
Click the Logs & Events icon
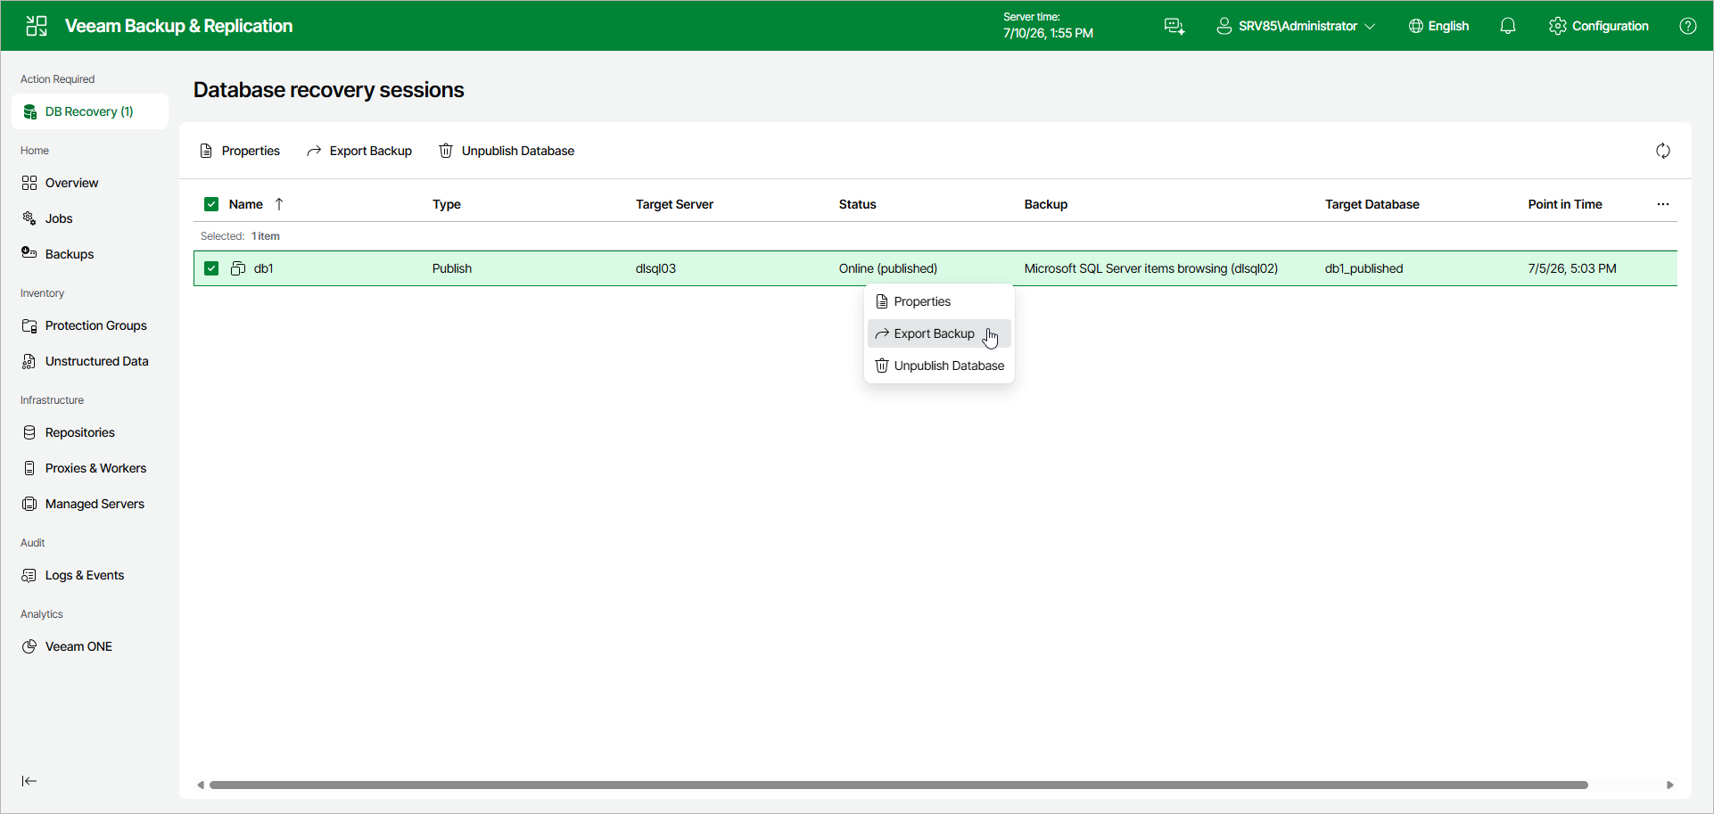[29, 575]
